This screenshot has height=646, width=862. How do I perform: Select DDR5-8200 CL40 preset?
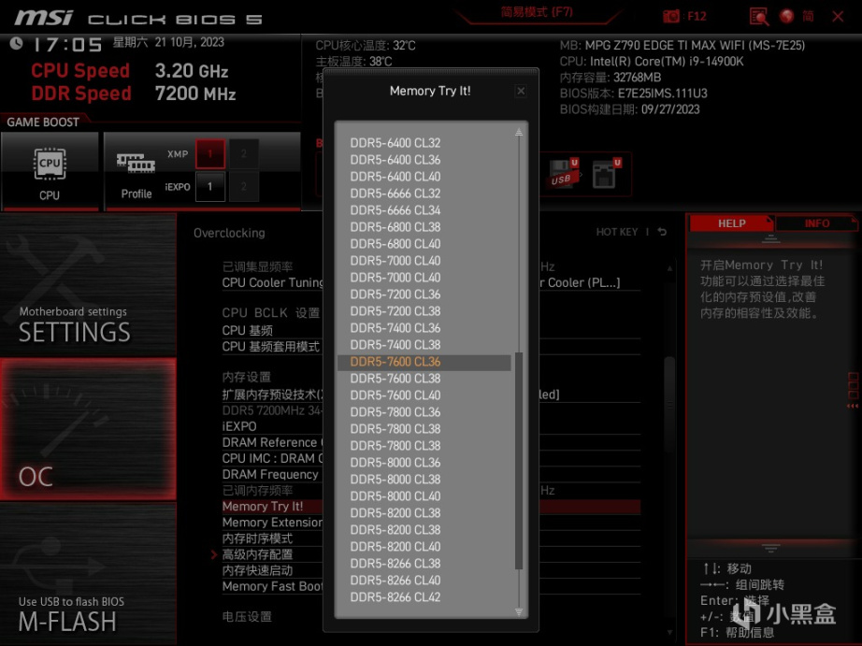pos(395,547)
